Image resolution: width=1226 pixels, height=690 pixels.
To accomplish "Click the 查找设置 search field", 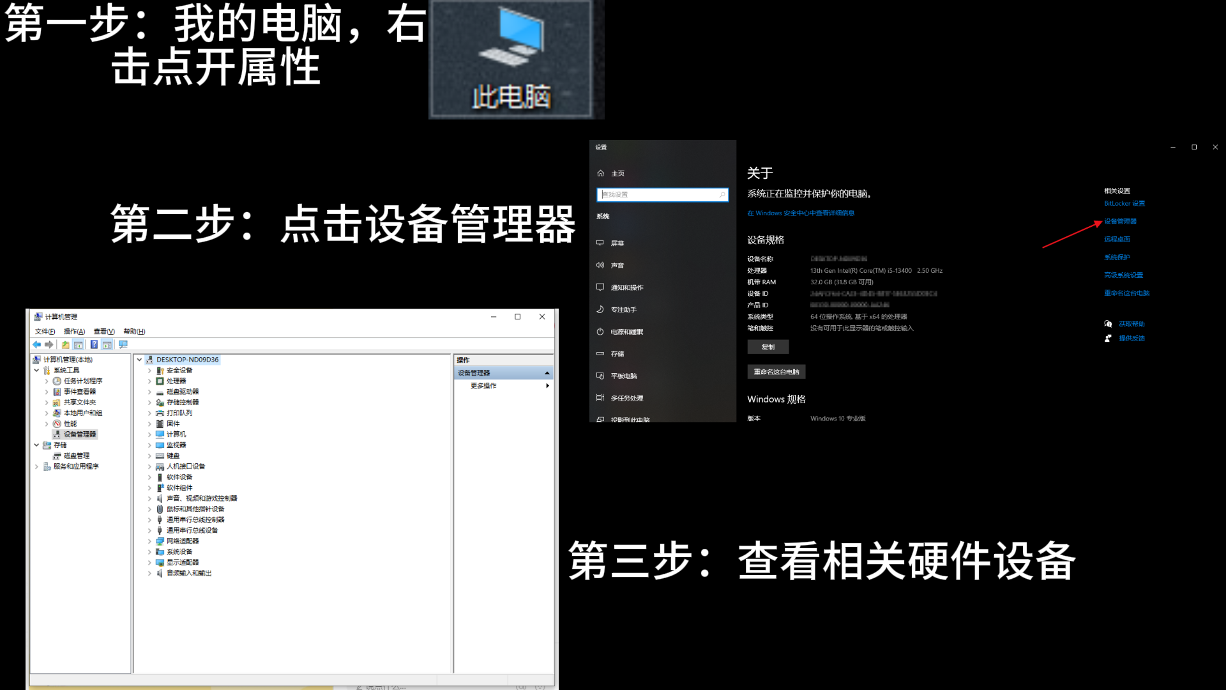I will point(662,194).
